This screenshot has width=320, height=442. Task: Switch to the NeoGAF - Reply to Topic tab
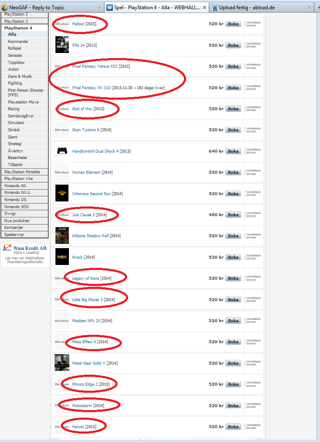[52, 8]
